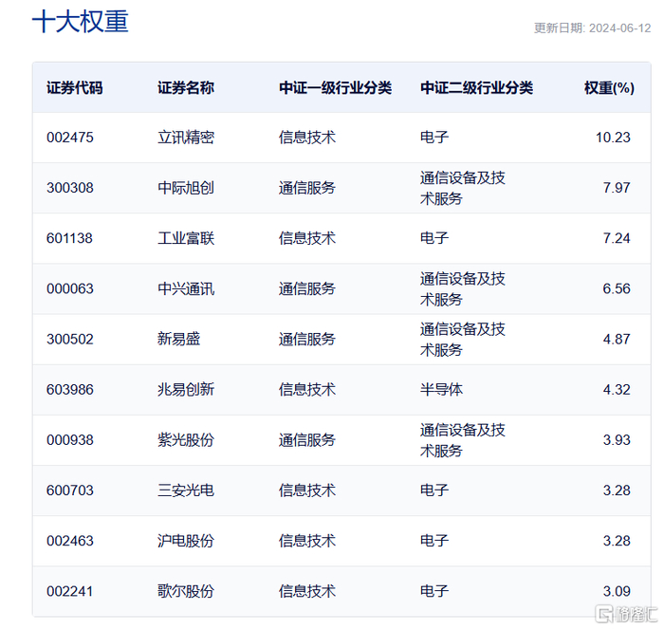The width and height of the screenshot is (664, 629).
Task: Click security code 000938
Action: (70, 440)
